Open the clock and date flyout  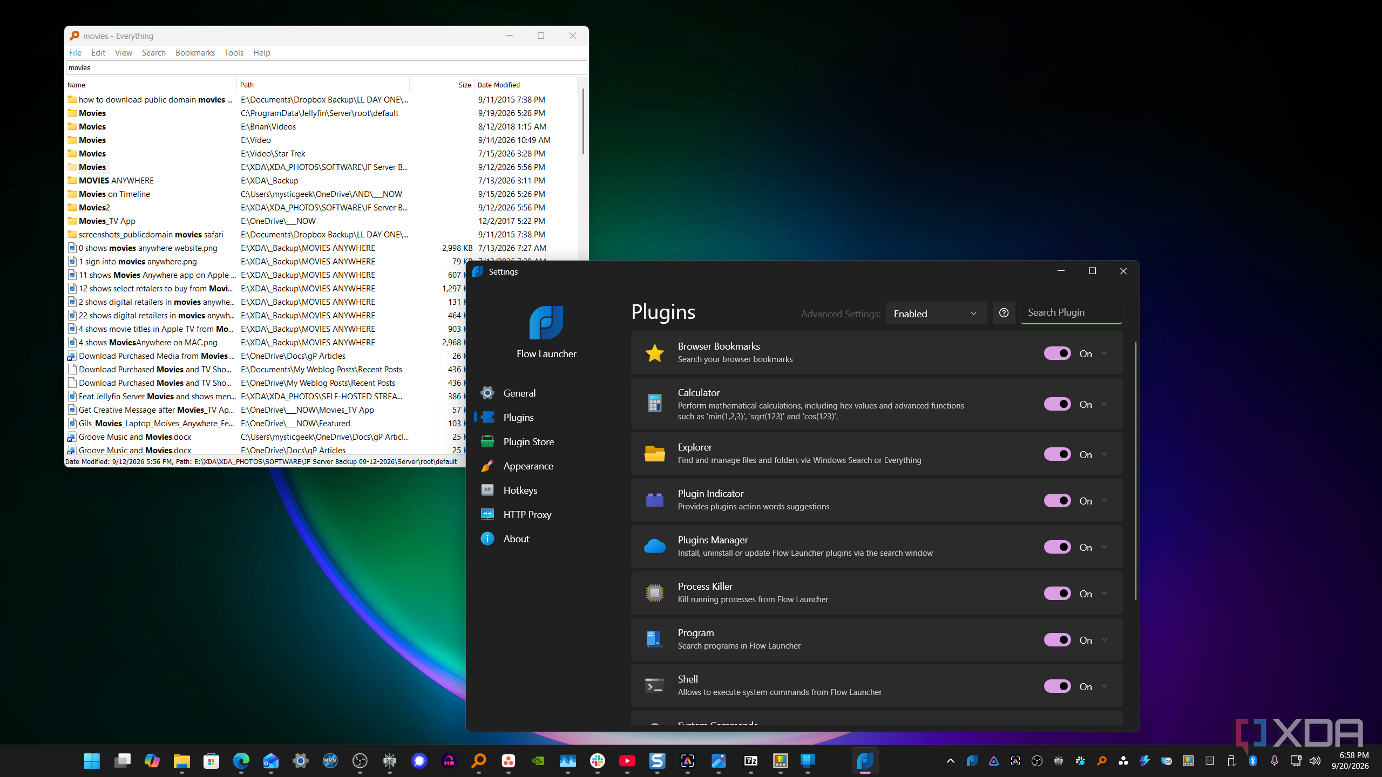[1350, 761]
